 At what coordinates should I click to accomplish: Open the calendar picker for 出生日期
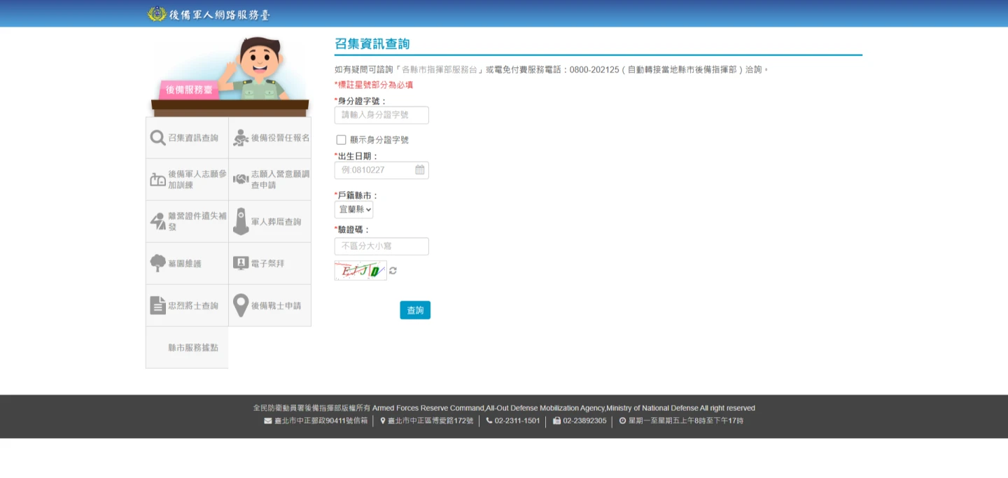tap(420, 170)
